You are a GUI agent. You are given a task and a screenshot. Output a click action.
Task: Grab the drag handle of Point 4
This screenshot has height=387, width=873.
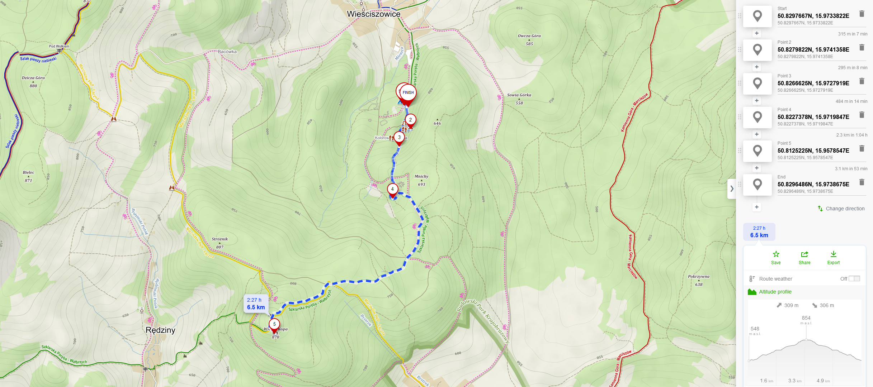tap(739, 117)
